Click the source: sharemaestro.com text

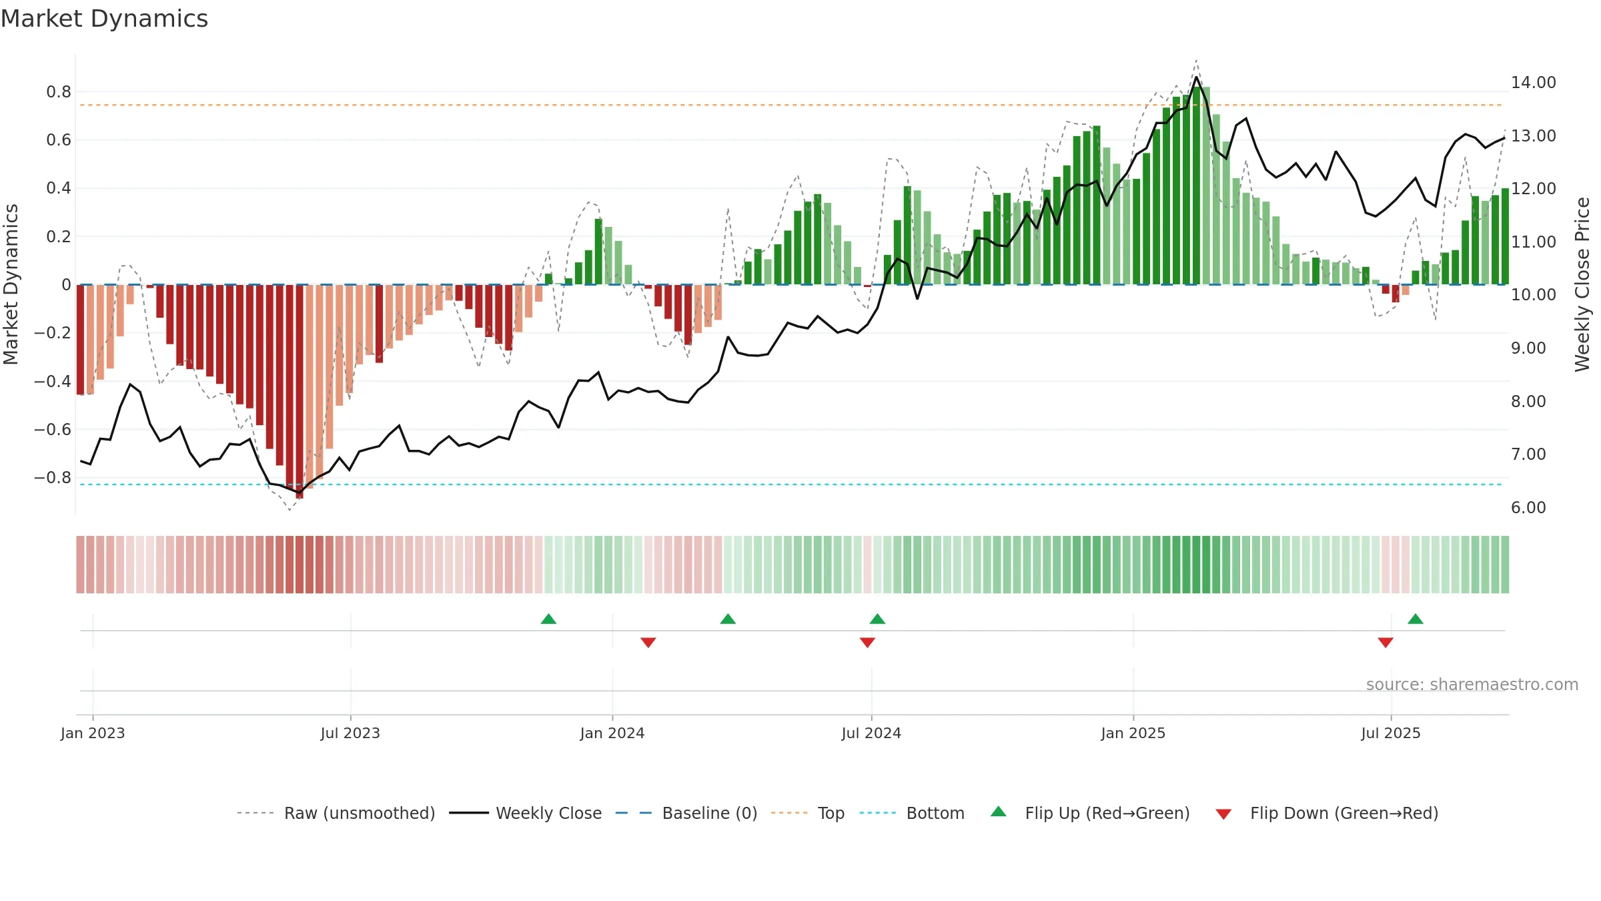pos(1472,684)
